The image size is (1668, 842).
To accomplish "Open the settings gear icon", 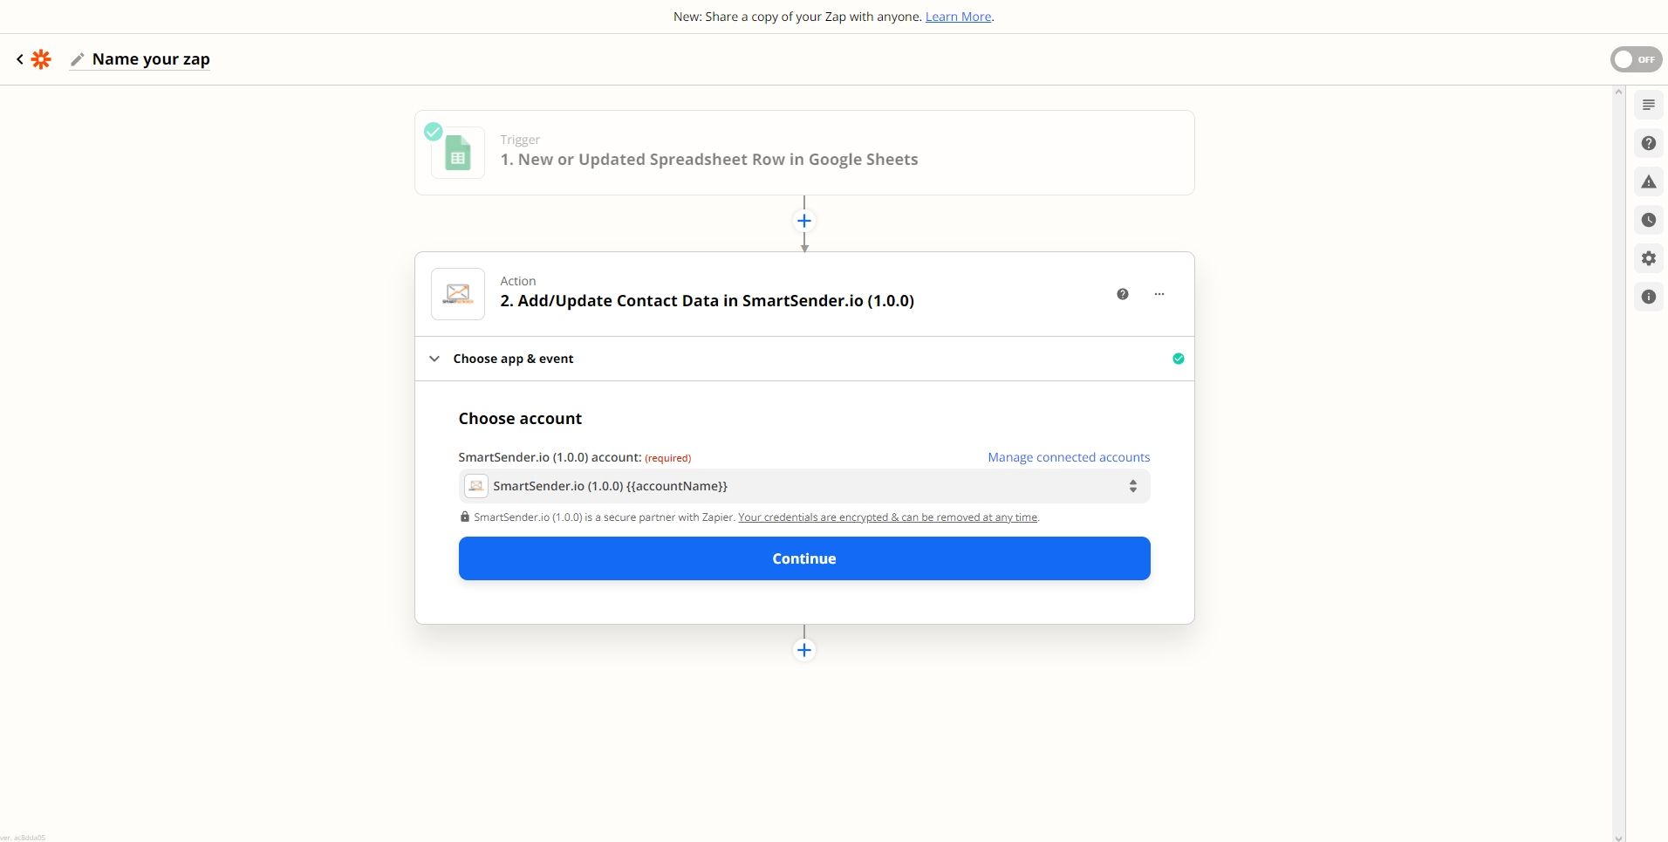I will point(1648,258).
